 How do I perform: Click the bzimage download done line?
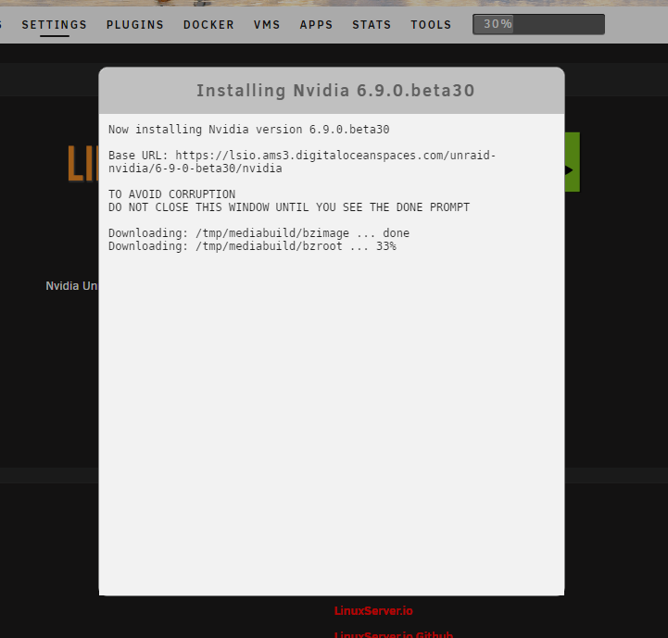(x=258, y=233)
